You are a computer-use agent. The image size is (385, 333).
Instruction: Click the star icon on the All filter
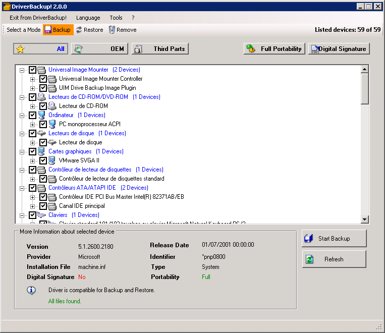point(20,49)
